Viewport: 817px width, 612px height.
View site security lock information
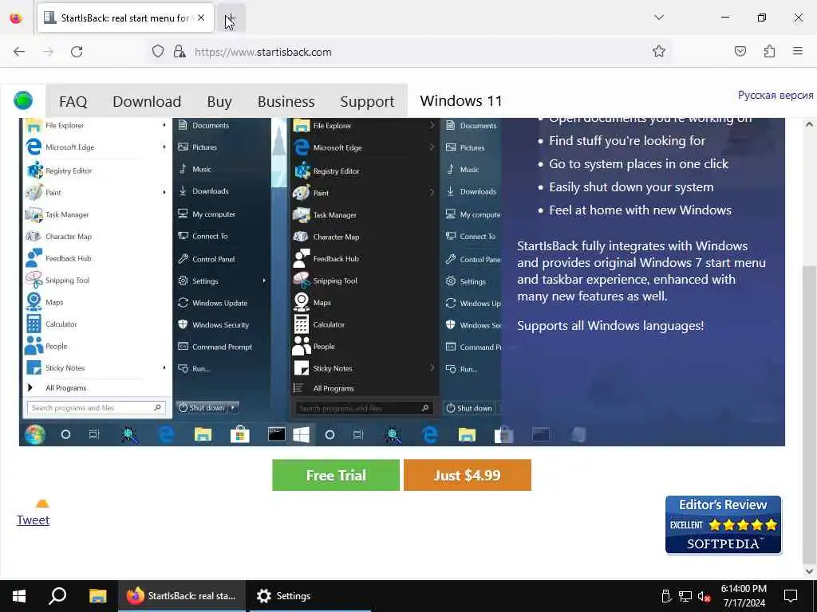tap(180, 52)
